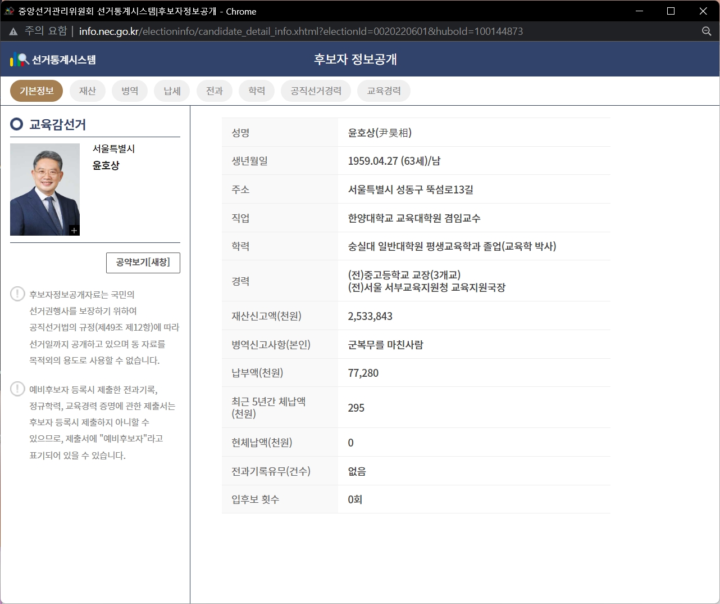Close the Chrome window

click(x=703, y=11)
